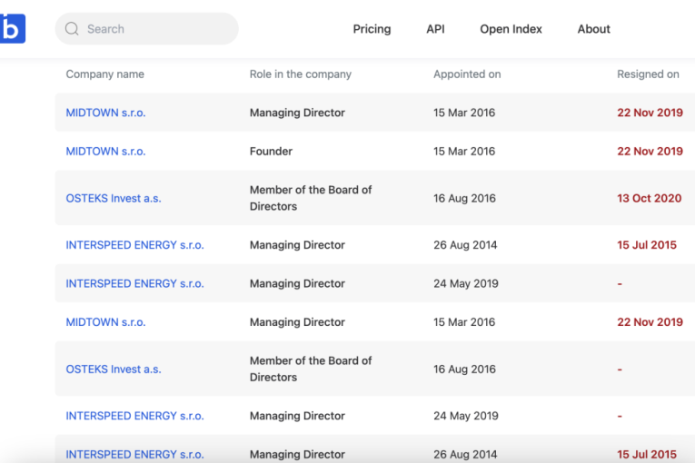Open the topmost INTERSPEED ENERGY s.r.o. link
Image resolution: width=695 pixels, height=463 pixels.
pyautogui.click(x=134, y=245)
